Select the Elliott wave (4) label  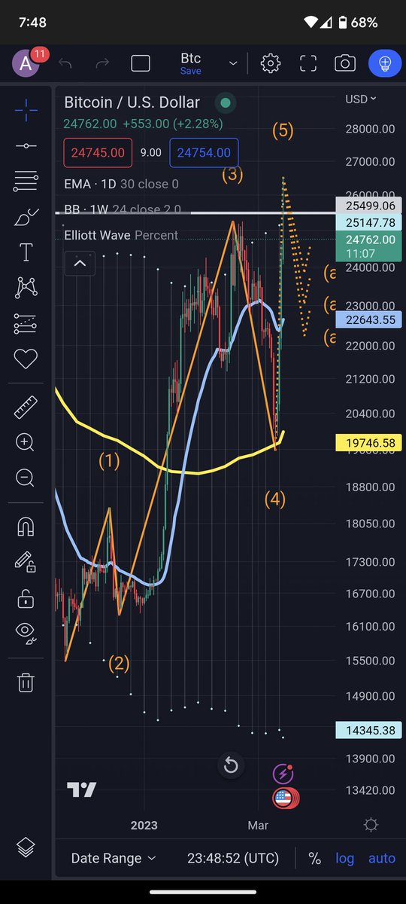click(274, 499)
